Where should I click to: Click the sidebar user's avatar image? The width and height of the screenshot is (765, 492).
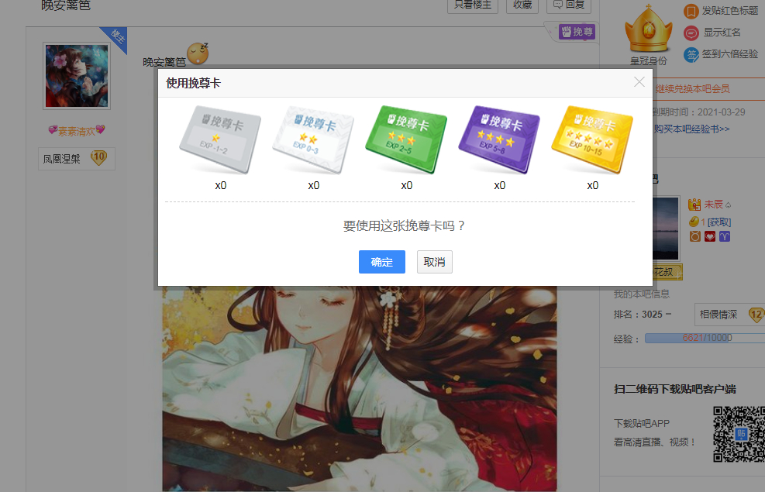666,228
